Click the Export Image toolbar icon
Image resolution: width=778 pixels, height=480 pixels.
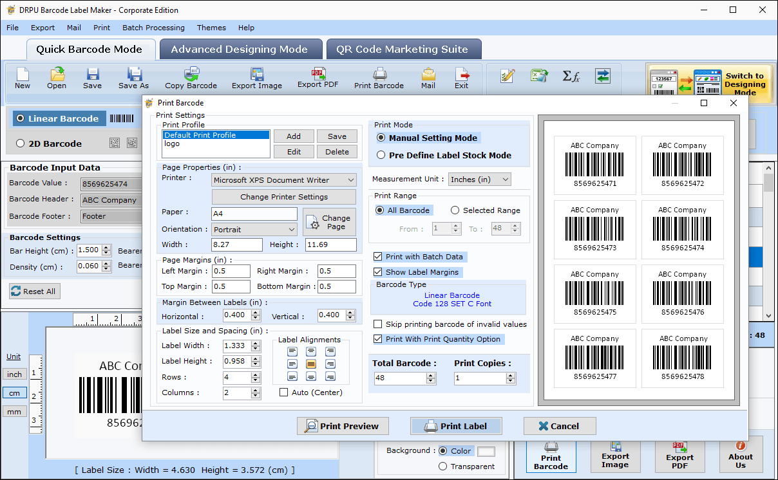point(257,78)
